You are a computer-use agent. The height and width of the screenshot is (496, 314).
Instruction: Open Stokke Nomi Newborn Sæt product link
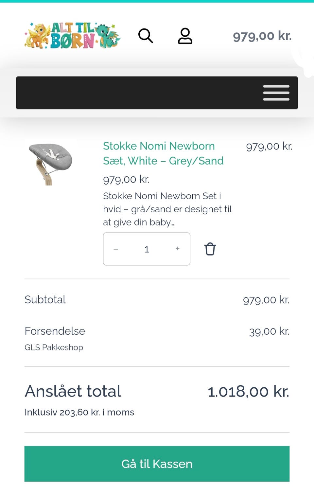coord(163,153)
